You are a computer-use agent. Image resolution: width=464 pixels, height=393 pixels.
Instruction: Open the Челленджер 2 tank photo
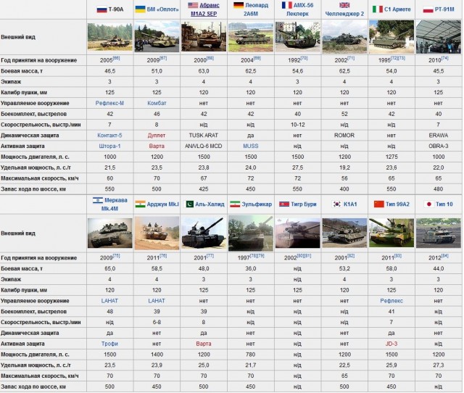click(344, 37)
